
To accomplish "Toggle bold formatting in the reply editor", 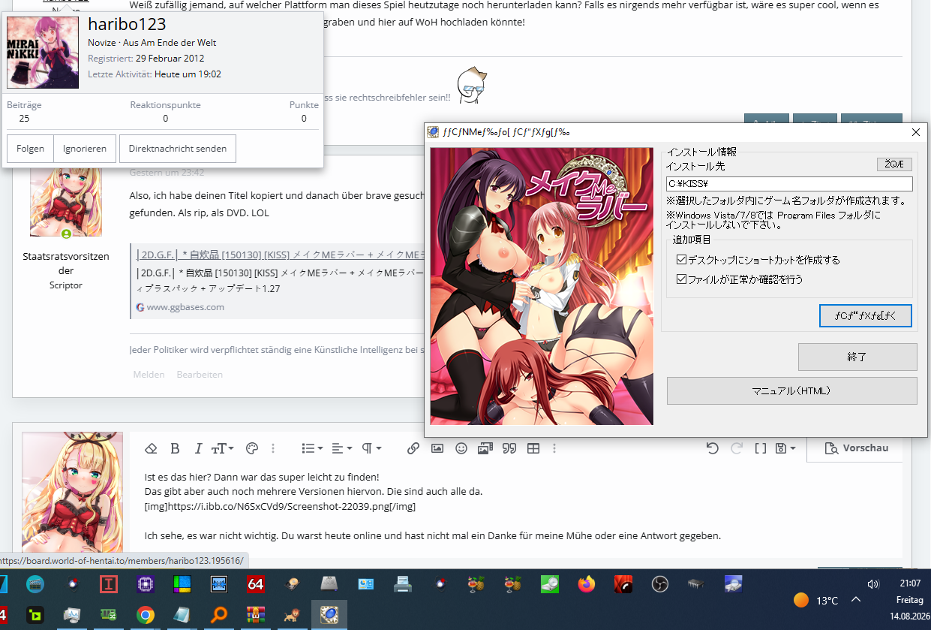I will 175,448.
